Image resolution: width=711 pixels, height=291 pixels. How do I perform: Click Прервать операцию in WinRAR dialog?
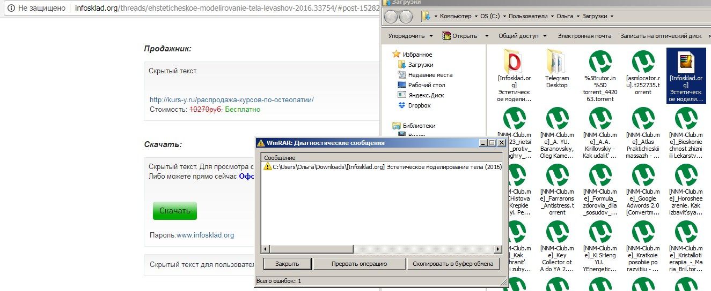359,264
